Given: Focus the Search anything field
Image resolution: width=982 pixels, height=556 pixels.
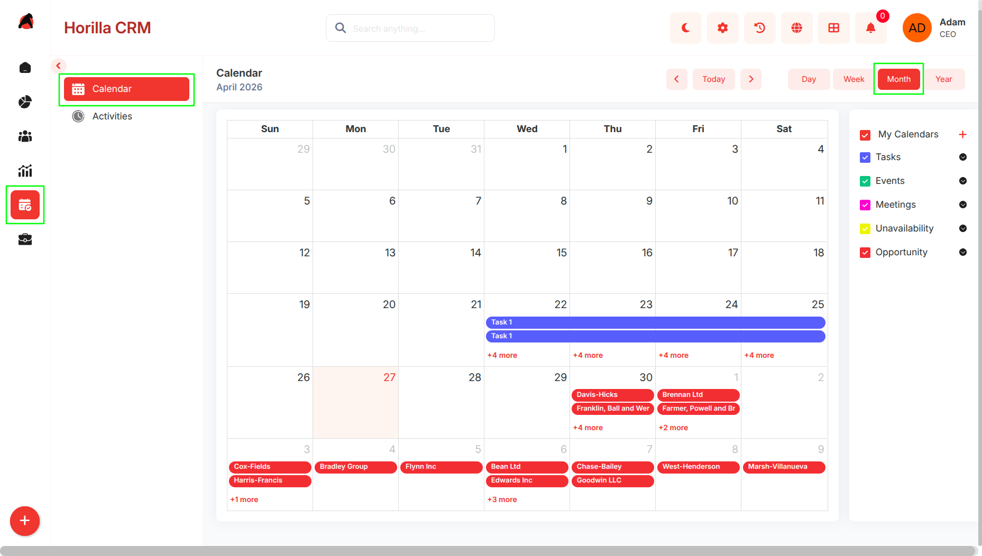Looking at the screenshot, I should click(x=410, y=28).
